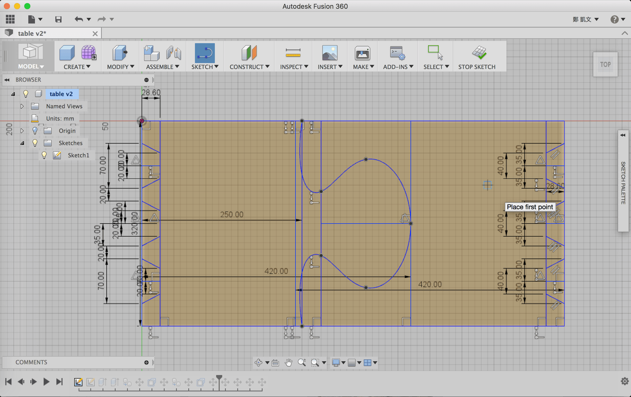This screenshot has height=397, width=631.
Task: Open the ADD-INS dropdown menu
Action: click(x=398, y=67)
